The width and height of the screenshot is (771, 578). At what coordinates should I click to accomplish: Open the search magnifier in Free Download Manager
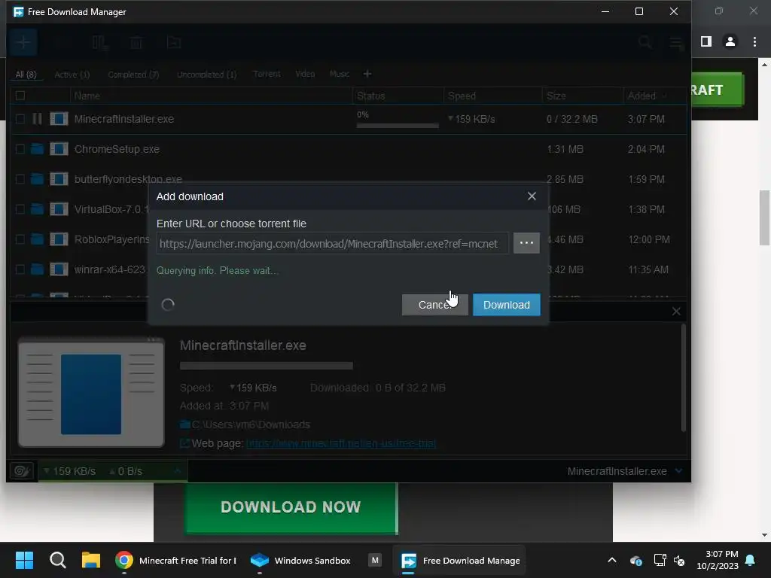click(645, 43)
